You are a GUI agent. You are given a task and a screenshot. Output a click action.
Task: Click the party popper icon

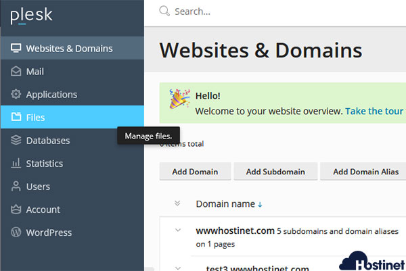[179, 99]
